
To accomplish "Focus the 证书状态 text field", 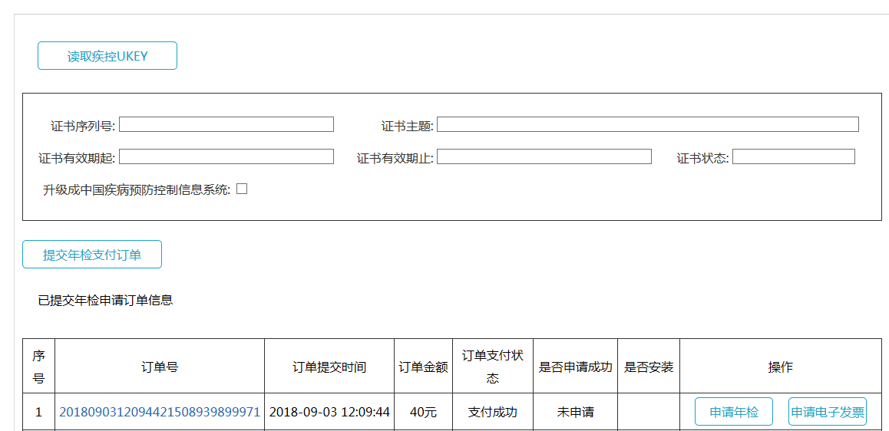I will pos(793,156).
